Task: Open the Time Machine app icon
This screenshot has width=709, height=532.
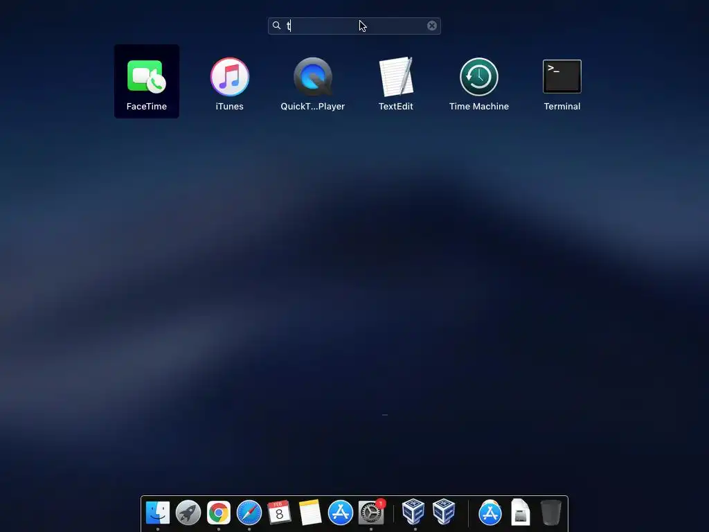Action: click(479, 76)
